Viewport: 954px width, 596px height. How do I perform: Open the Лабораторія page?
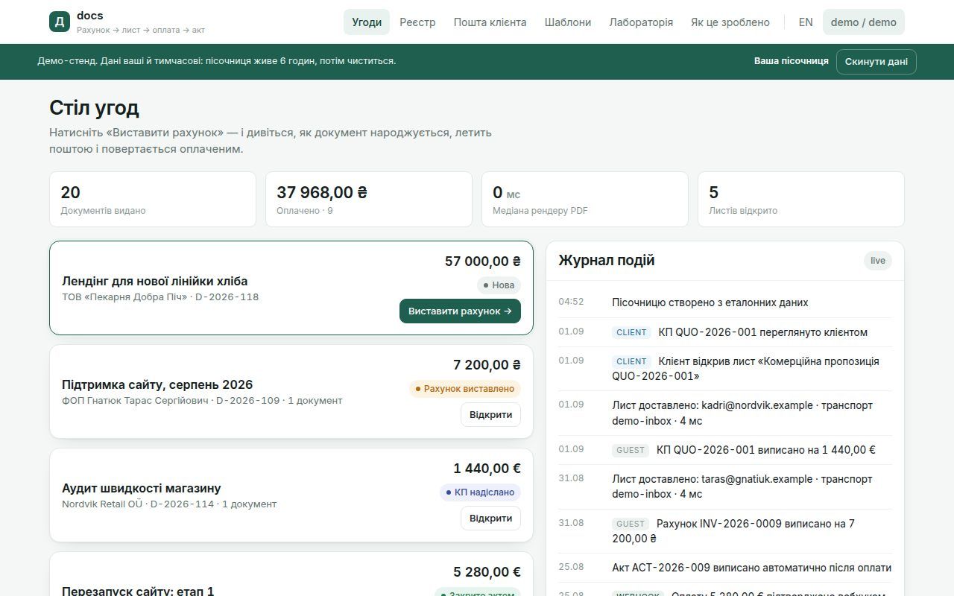tap(641, 22)
